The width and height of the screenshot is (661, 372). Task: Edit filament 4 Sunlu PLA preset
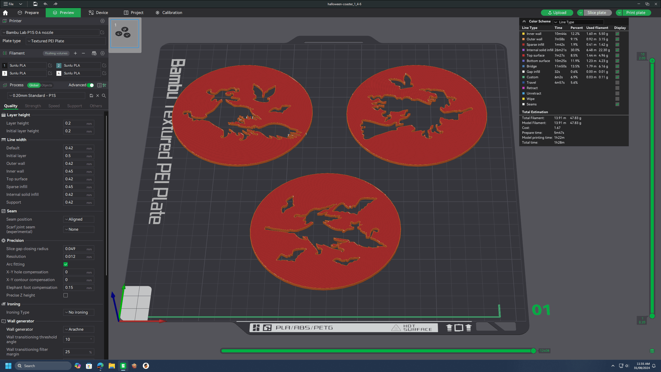pyautogui.click(x=104, y=73)
